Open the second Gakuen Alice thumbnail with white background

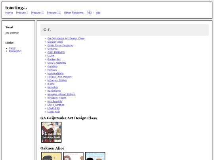[73, 156]
